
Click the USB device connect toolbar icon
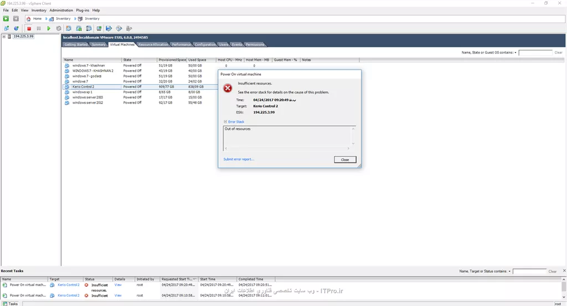pyautogui.click(x=128, y=28)
